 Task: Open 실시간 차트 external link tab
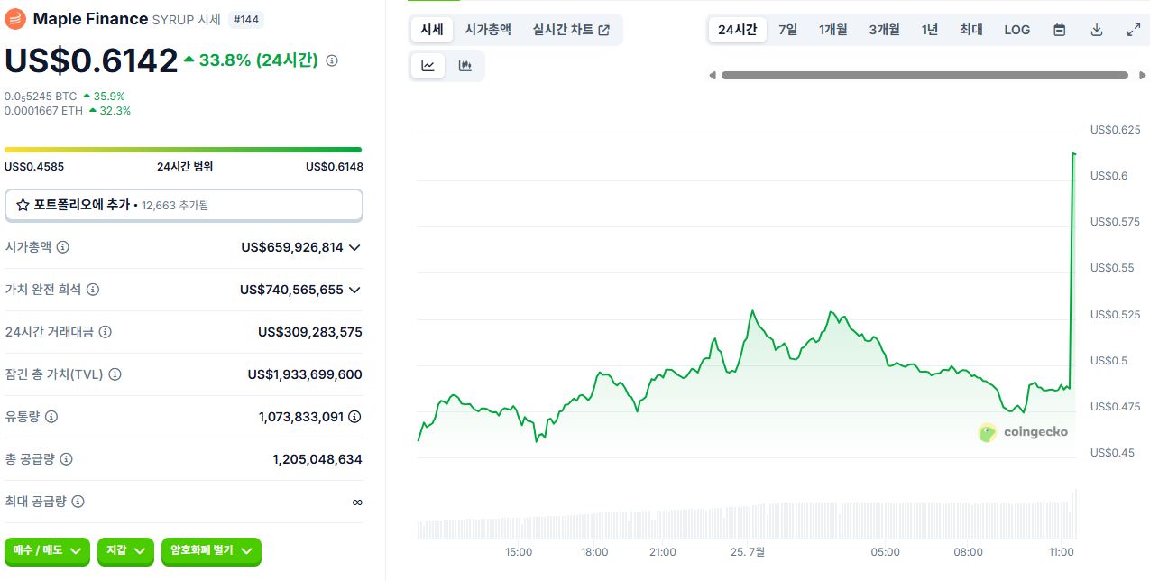(571, 30)
